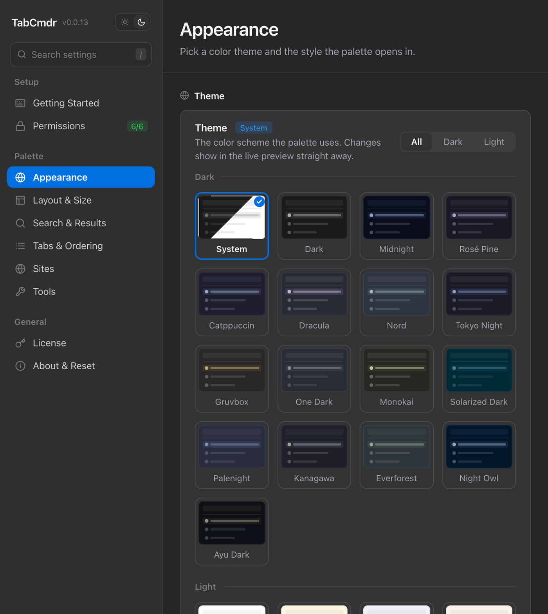Open Tools wrench icon
Screen dimensions: 548x614
20,292
